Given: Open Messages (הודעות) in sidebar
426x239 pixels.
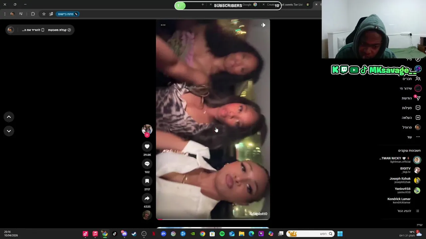Looking at the screenshot, I should click(x=411, y=98).
